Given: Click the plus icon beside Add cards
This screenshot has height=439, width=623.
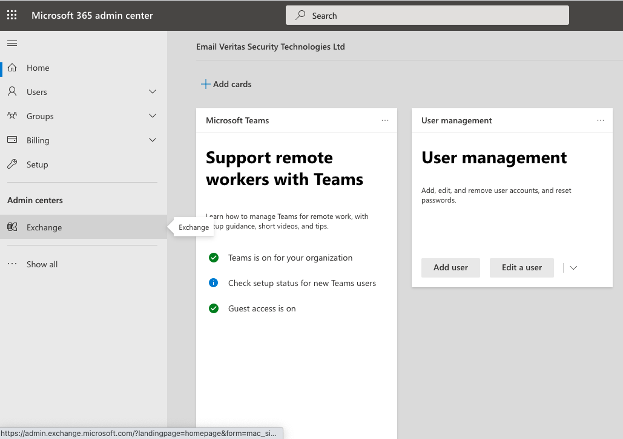Looking at the screenshot, I should 205,84.
